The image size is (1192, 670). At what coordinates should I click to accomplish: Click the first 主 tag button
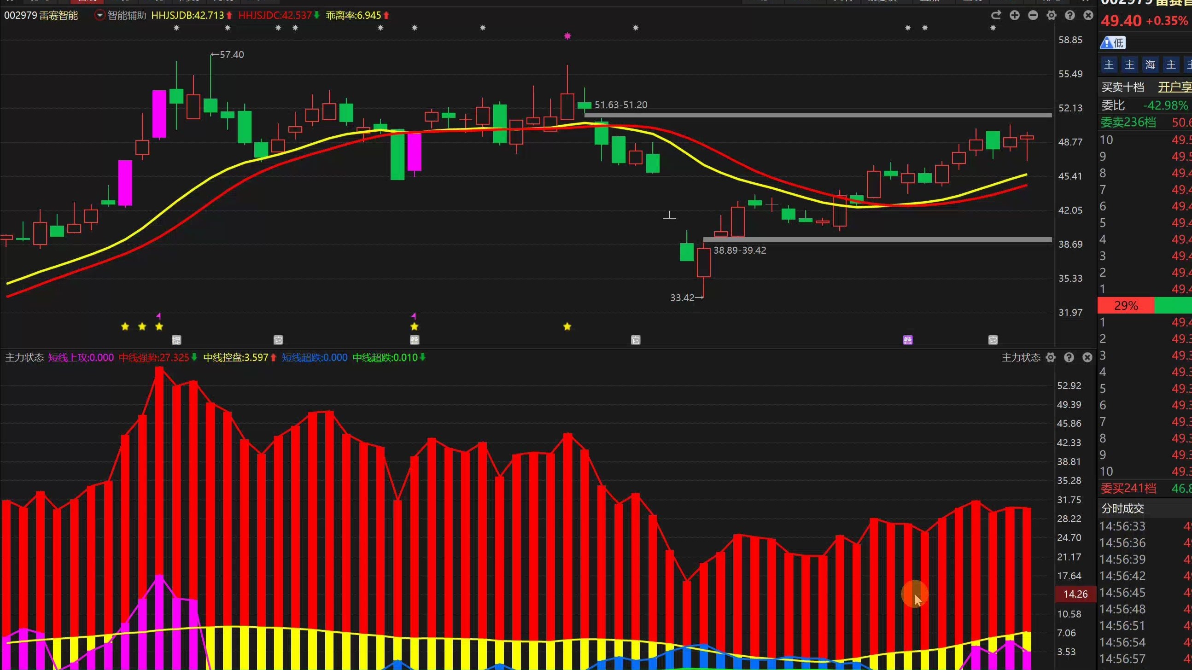pyautogui.click(x=1109, y=65)
